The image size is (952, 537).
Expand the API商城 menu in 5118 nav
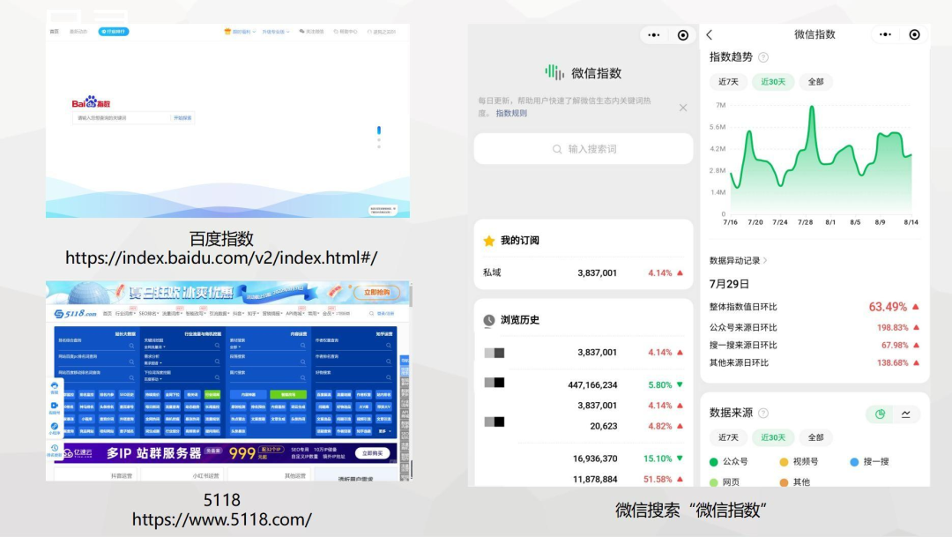click(295, 313)
